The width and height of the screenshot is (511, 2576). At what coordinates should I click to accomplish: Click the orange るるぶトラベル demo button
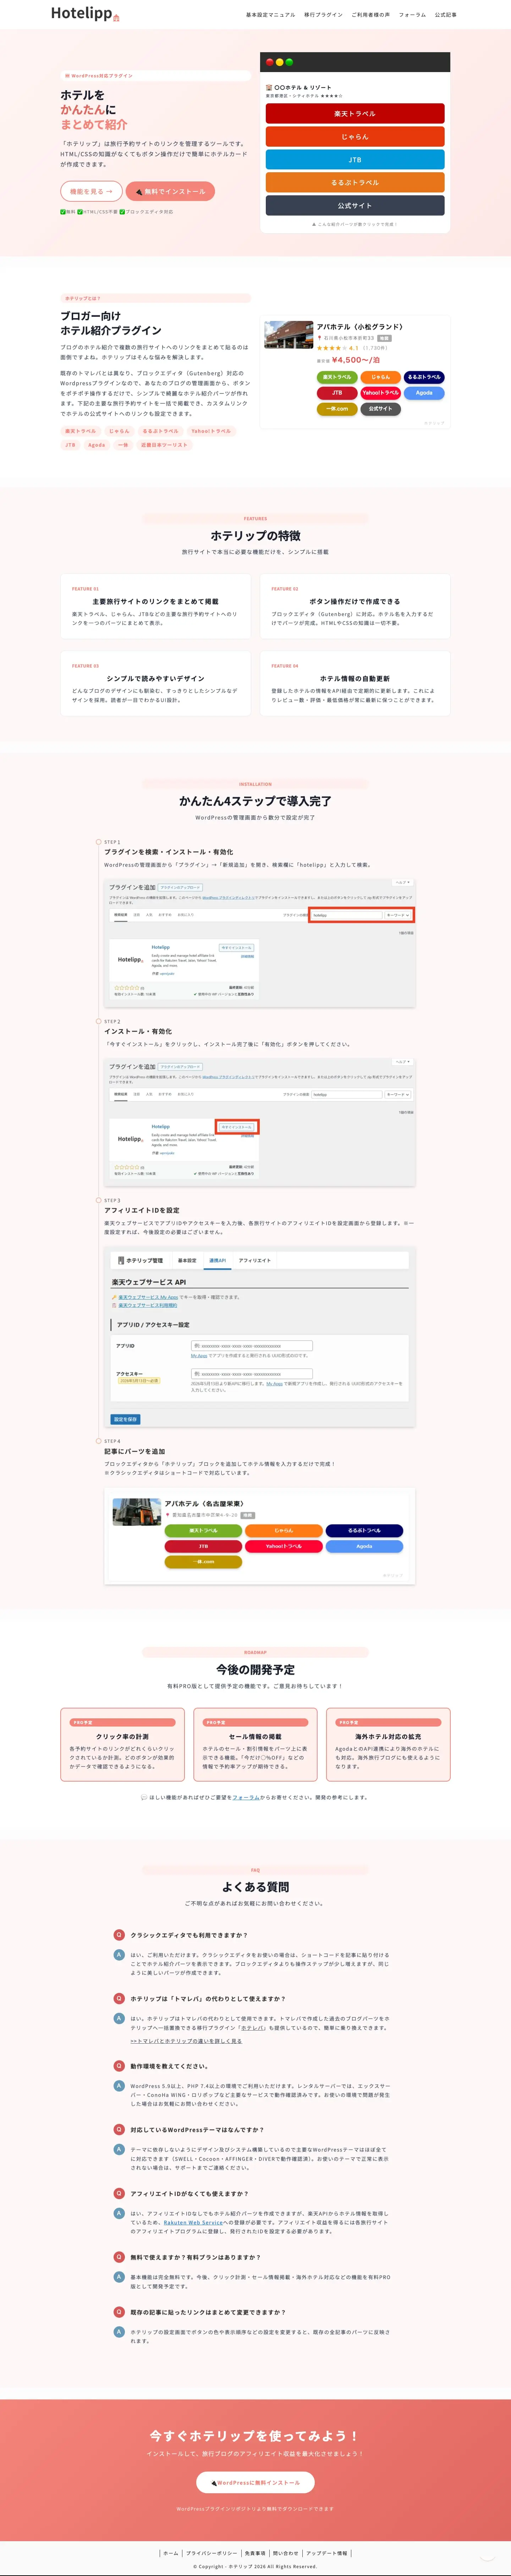point(355,183)
